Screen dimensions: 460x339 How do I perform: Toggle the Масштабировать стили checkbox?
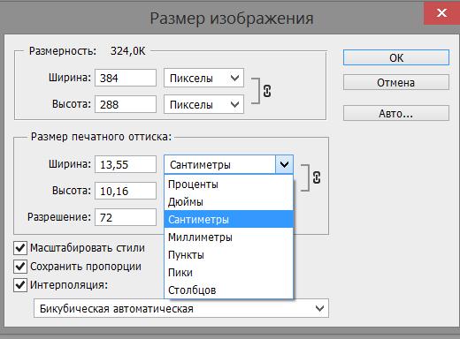[20, 248]
